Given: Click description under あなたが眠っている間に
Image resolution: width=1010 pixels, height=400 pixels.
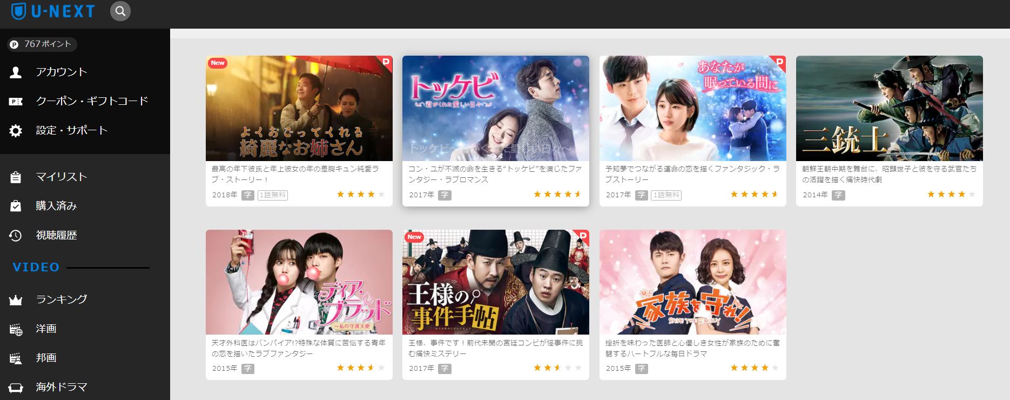Looking at the screenshot, I should pyautogui.click(x=692, y=174).
